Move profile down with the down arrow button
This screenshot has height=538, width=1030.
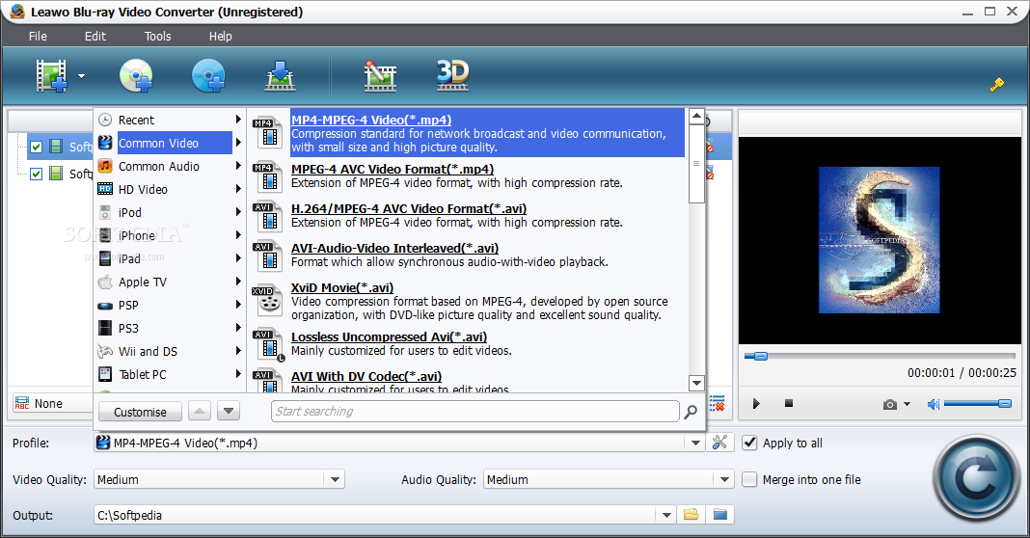[228, 412]
